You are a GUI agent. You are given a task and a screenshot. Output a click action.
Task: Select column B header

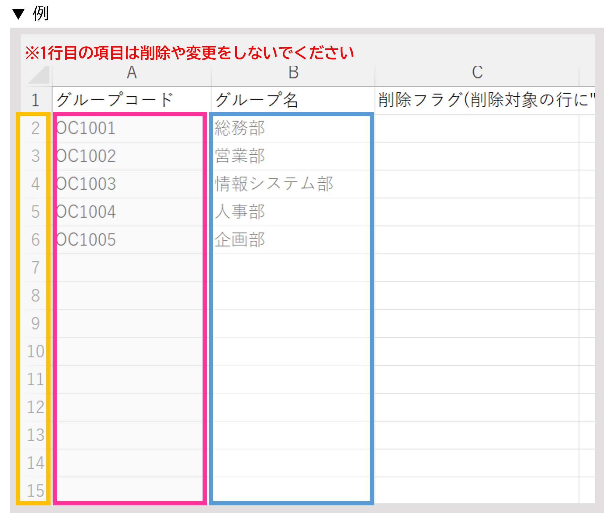point(293,73)
